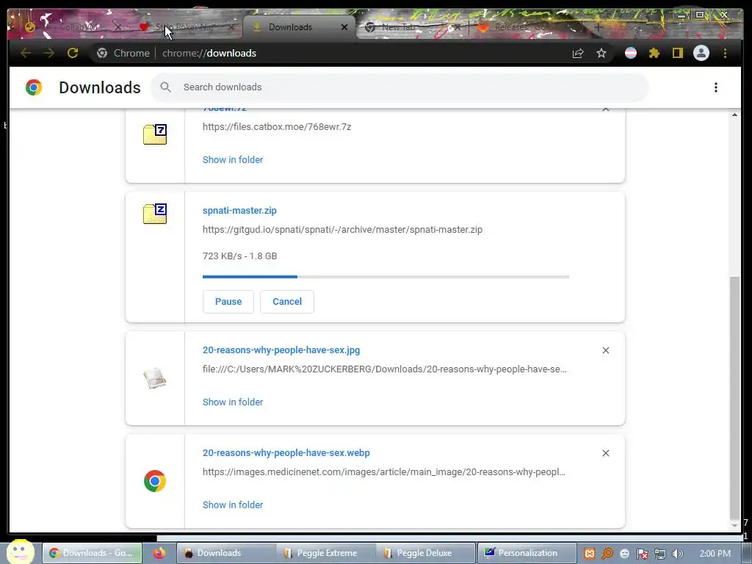Screen dimensions: 752x564
Task: Reload the downloads page
Action: tap(73, 53)
